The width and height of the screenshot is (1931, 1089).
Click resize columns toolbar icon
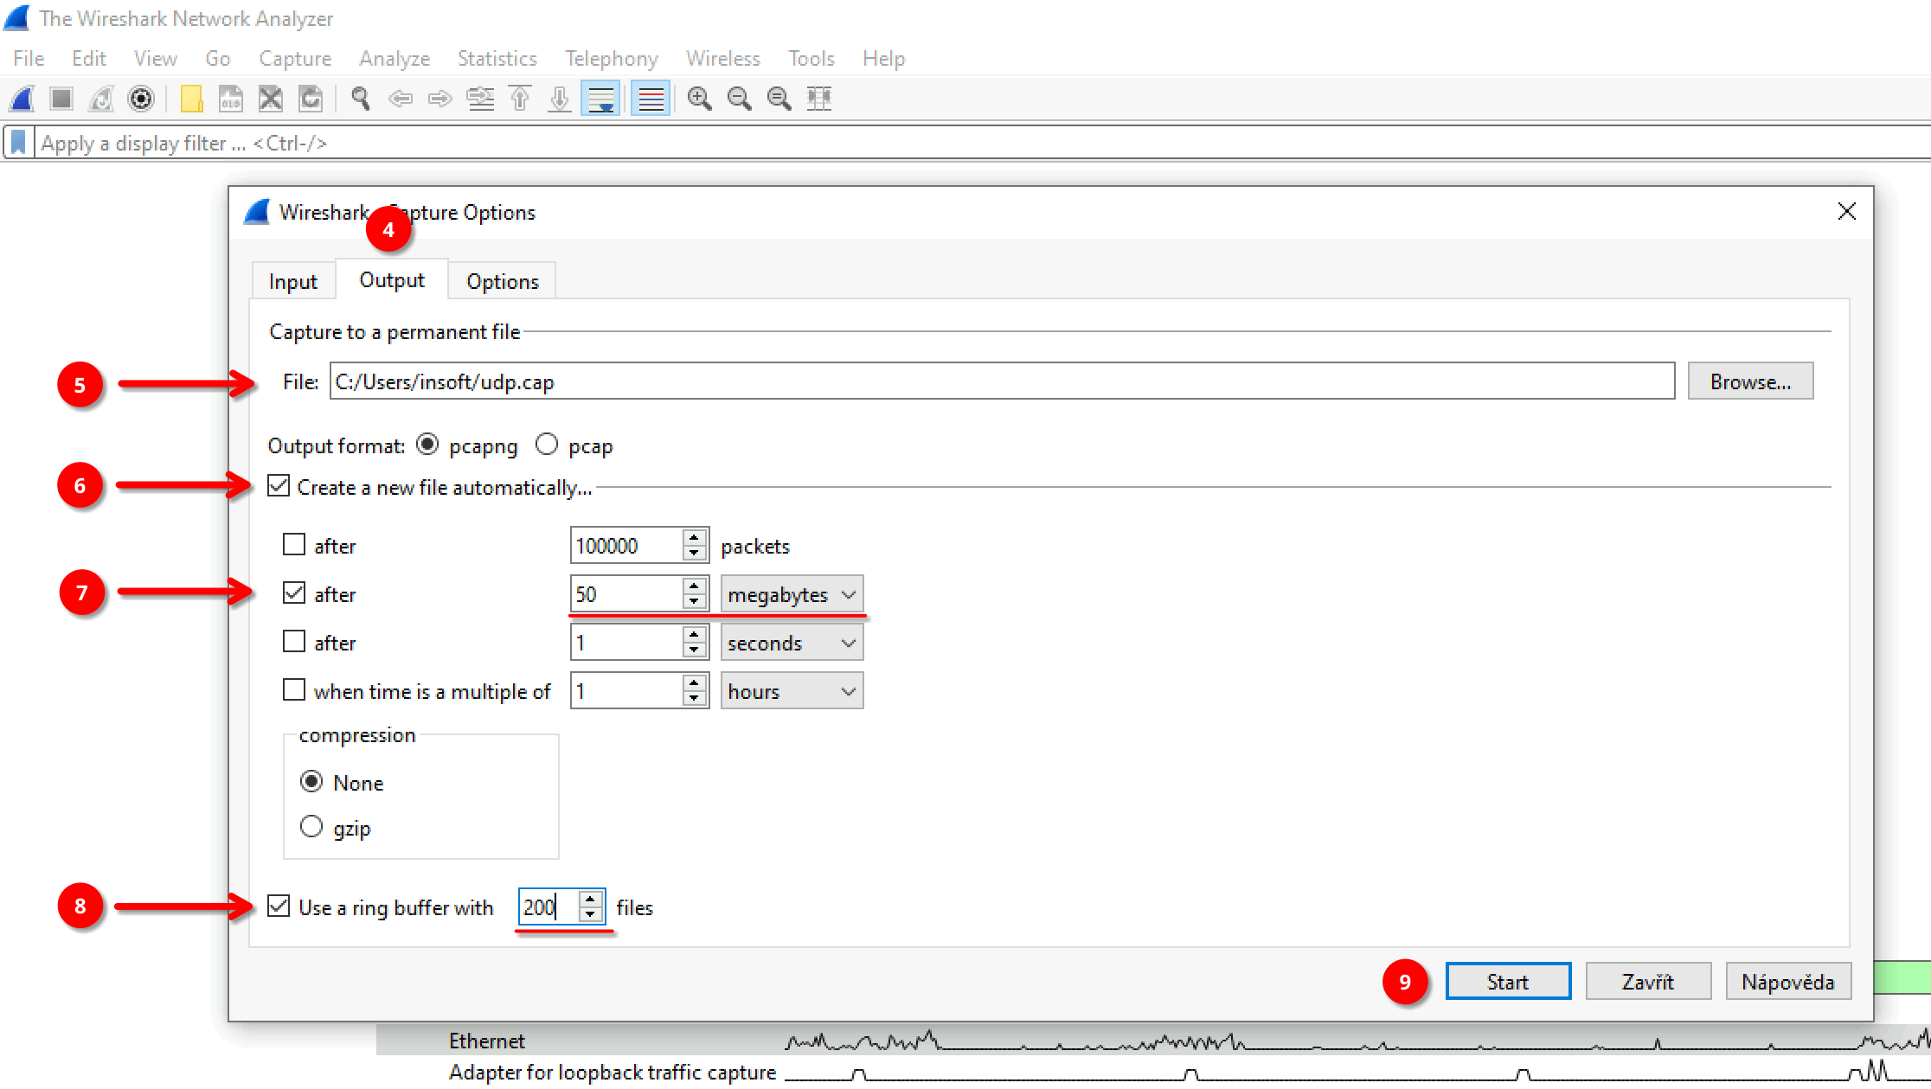click(x=818, y=99)
